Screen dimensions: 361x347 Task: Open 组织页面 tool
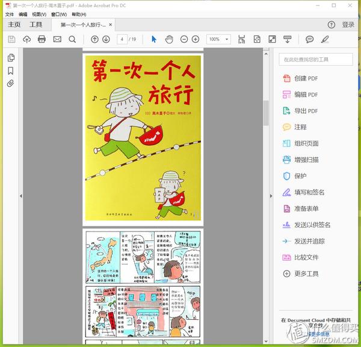(300, 143)
